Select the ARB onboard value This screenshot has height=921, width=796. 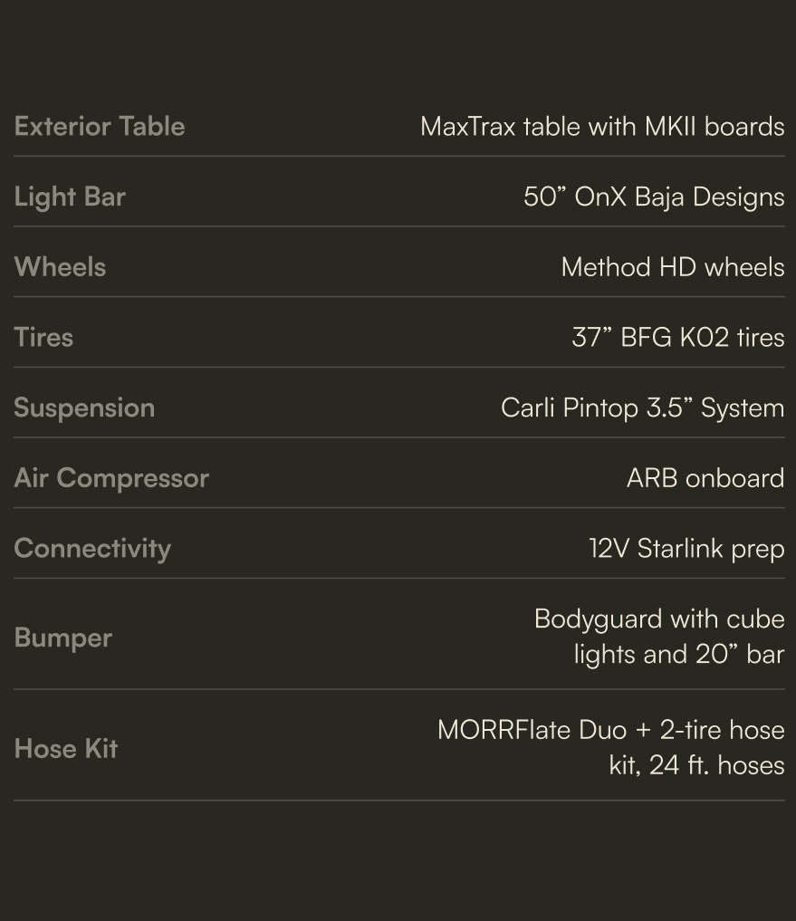705,478
